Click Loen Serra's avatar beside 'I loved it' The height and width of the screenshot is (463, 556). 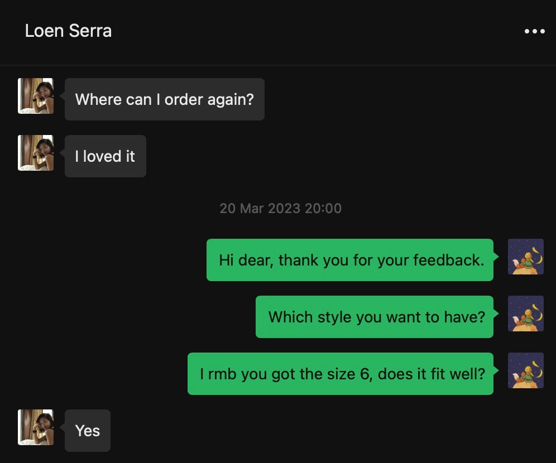(x=36, y=153)
